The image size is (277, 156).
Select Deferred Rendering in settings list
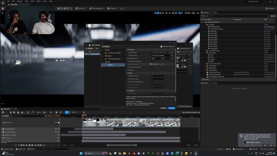(x=114, y=59)
